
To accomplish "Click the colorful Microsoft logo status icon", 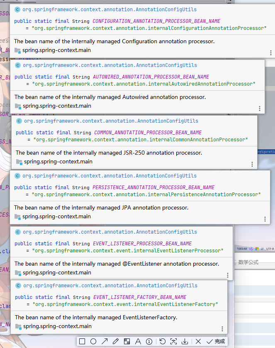I will click(257, 249).
